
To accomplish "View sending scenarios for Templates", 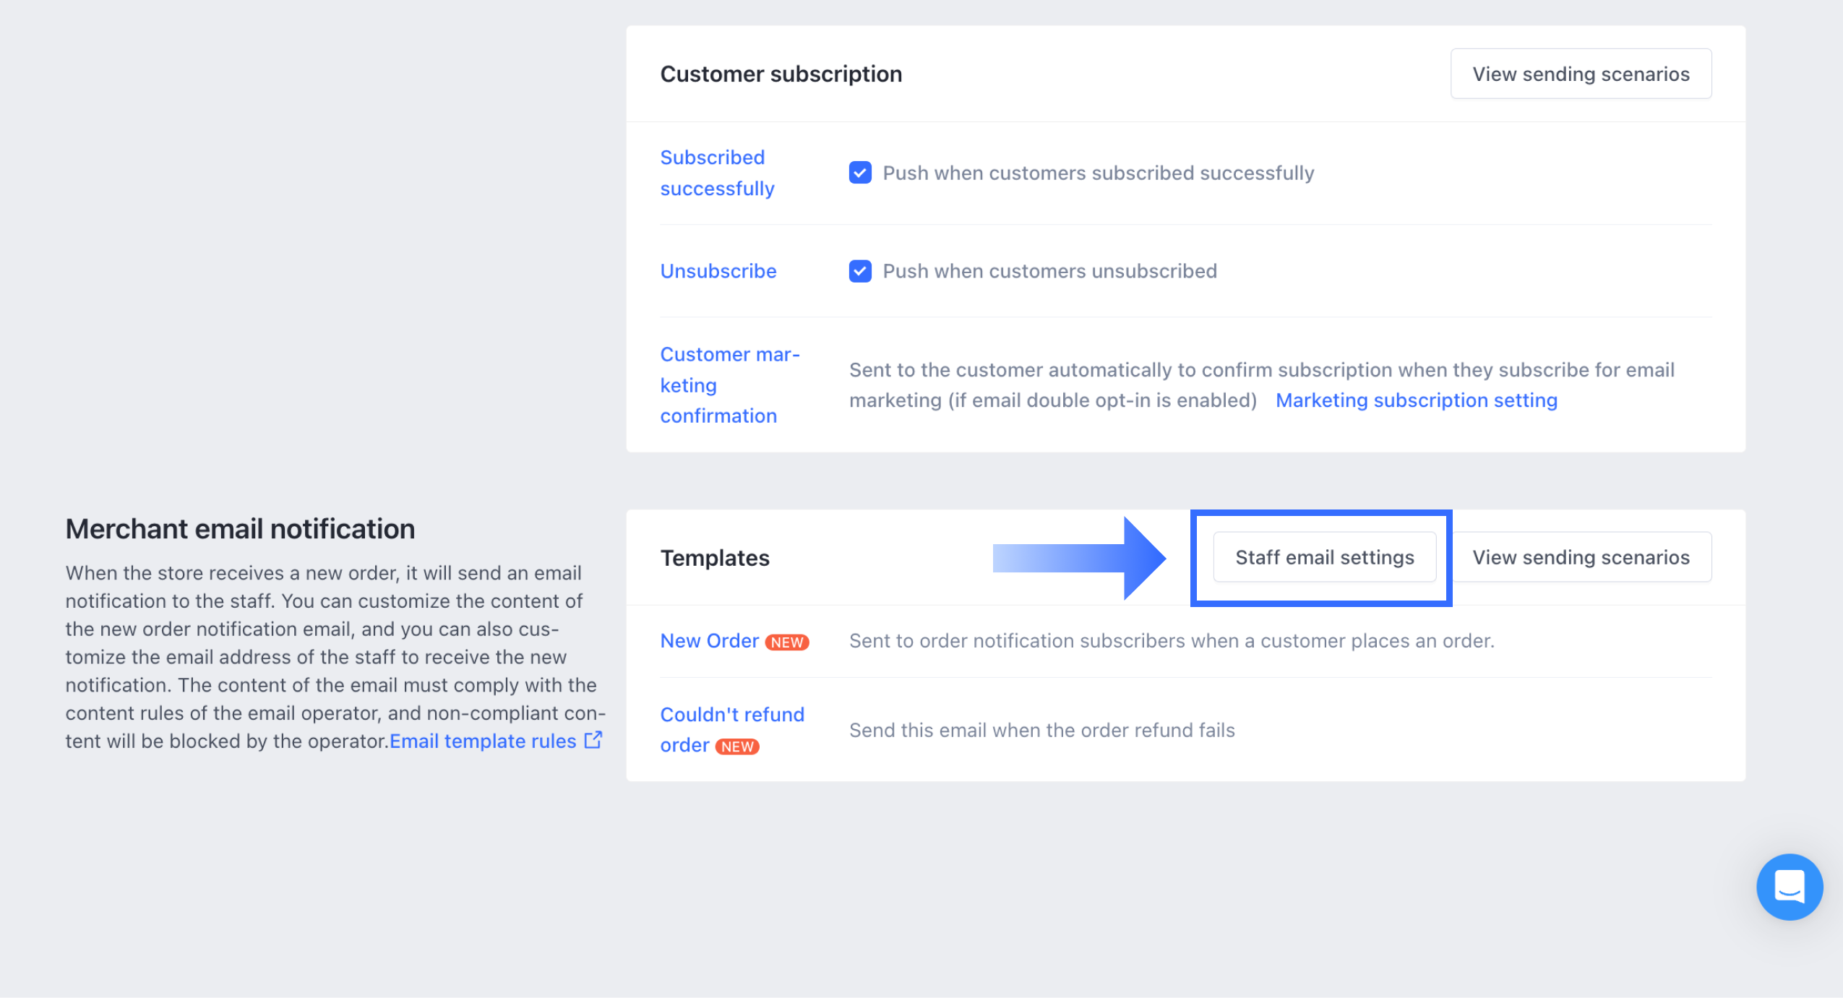I will point(1581,557).
